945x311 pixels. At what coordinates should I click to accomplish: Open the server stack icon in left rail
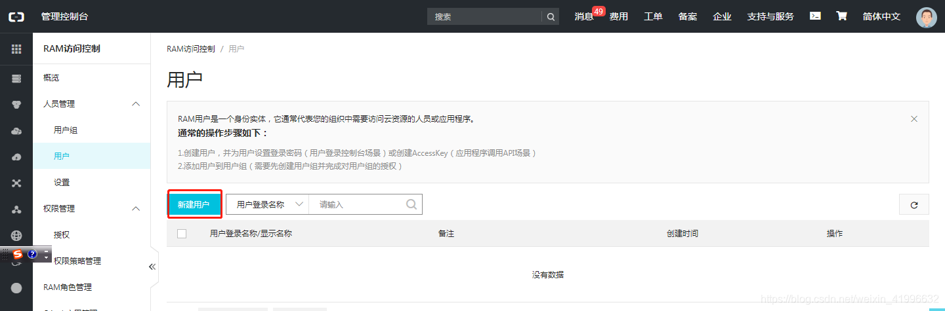[x=16, y=79]
